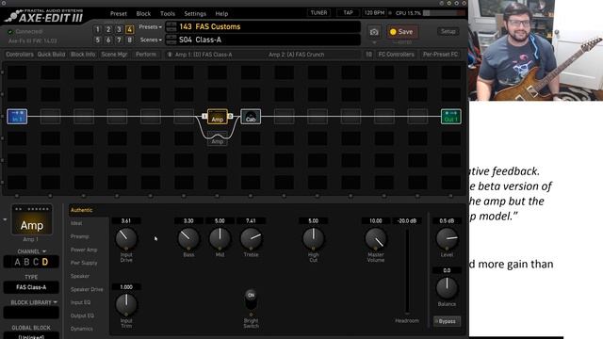Select scene number 2
This screenshot has height=339, width=603.
108,29
